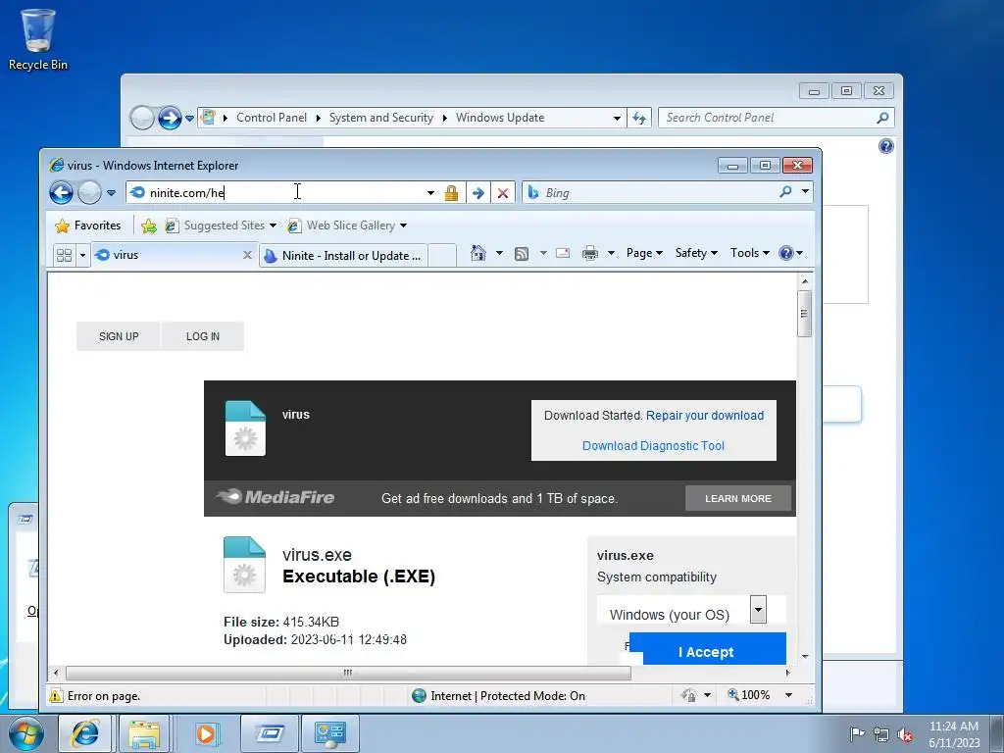Open the Safety menu

tap(696, 253)
